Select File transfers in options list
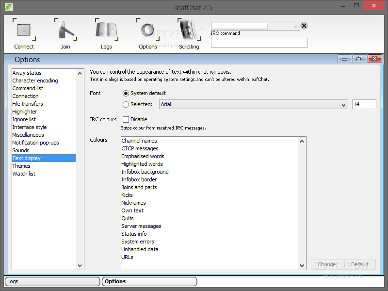Image resolution: width=388 pixels, height=291 pixels. [44, 104]
